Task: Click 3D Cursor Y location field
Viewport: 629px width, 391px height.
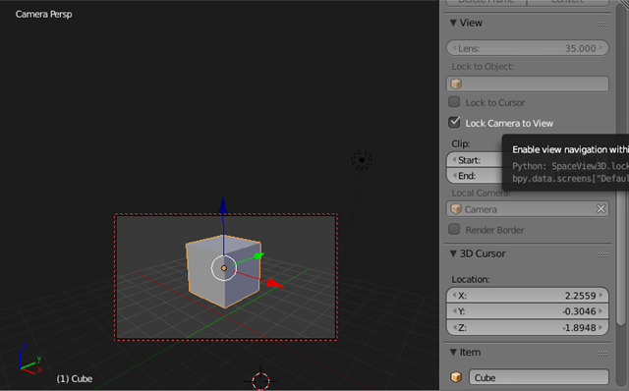Action: tap(528, 311)
